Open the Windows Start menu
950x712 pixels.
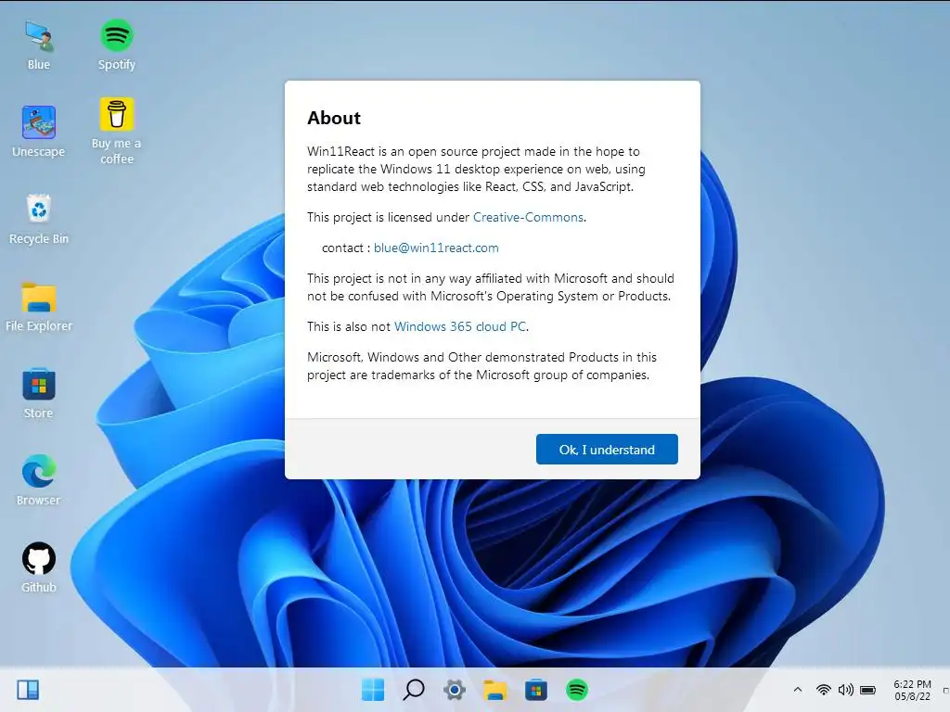pos(373,690)
